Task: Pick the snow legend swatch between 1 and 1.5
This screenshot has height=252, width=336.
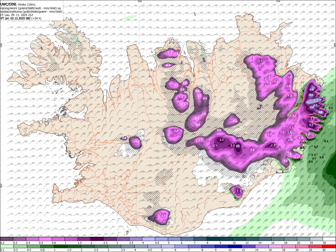Action: pyautogui.click(x=71, y=239)
